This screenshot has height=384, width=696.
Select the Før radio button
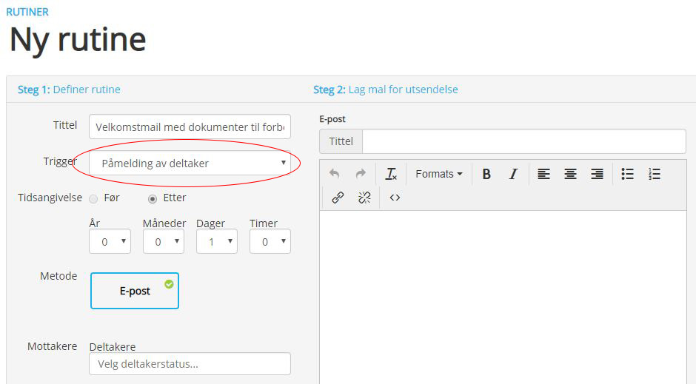[x=93, y=198]
